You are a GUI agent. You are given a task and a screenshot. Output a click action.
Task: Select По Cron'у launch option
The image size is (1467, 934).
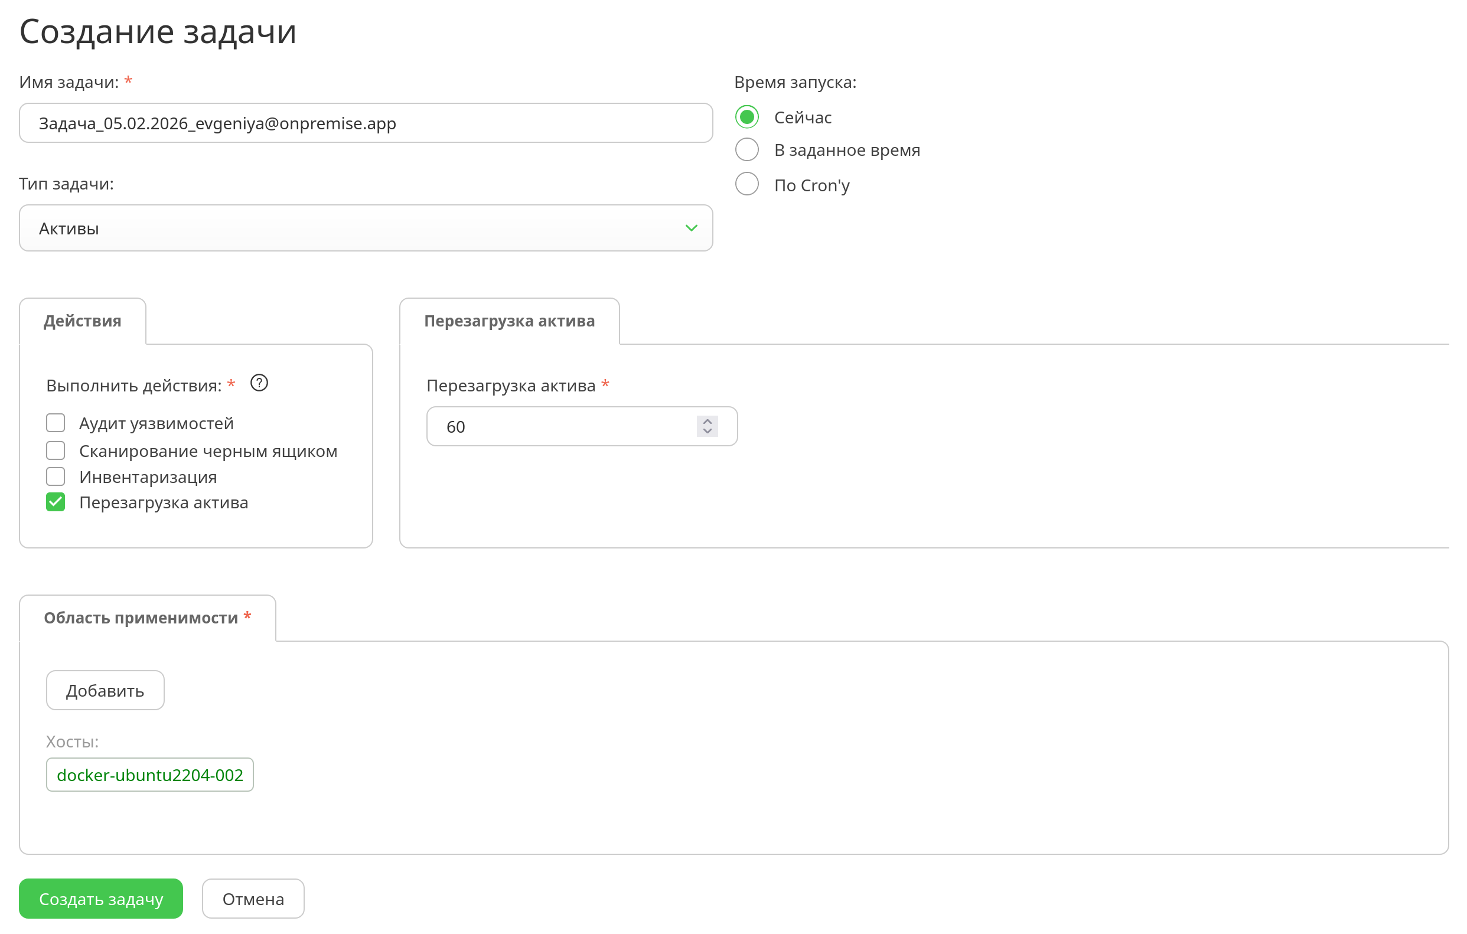747,184
